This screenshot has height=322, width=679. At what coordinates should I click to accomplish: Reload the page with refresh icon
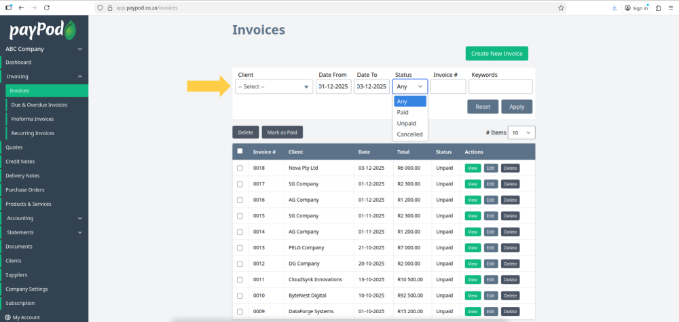(47, 7)
